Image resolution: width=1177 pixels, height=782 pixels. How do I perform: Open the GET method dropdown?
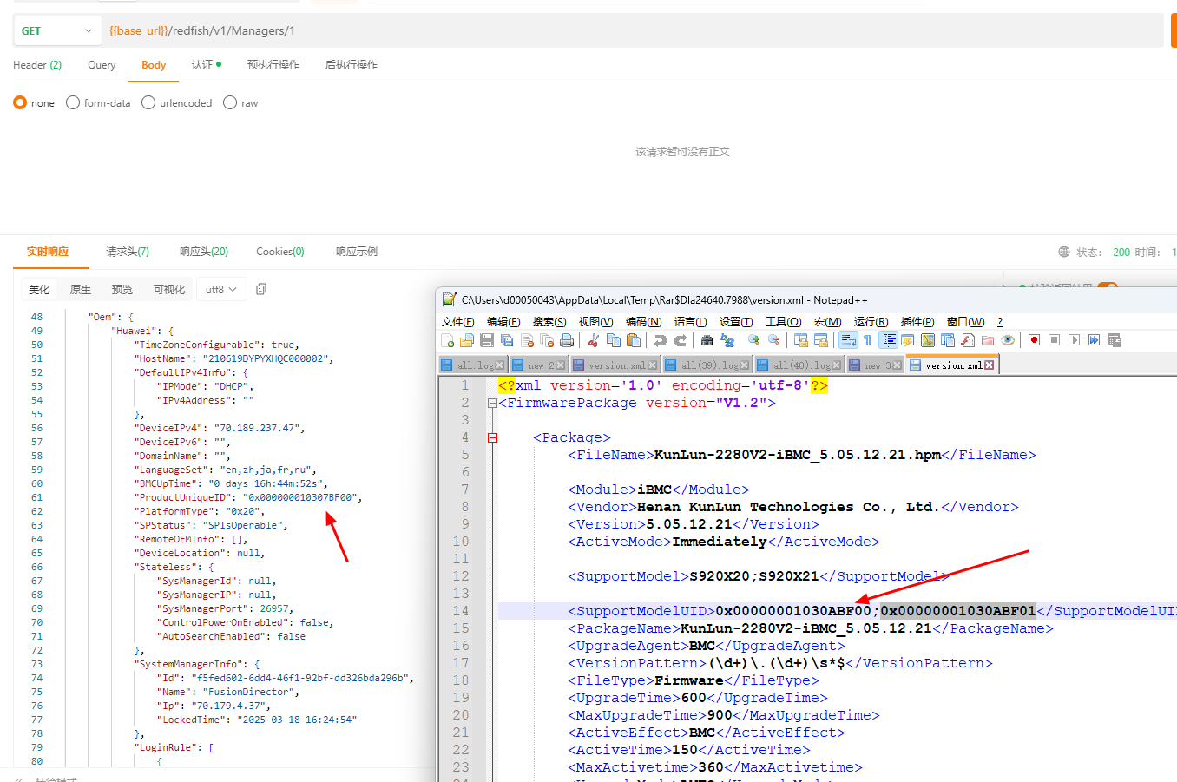pos(56,30)
